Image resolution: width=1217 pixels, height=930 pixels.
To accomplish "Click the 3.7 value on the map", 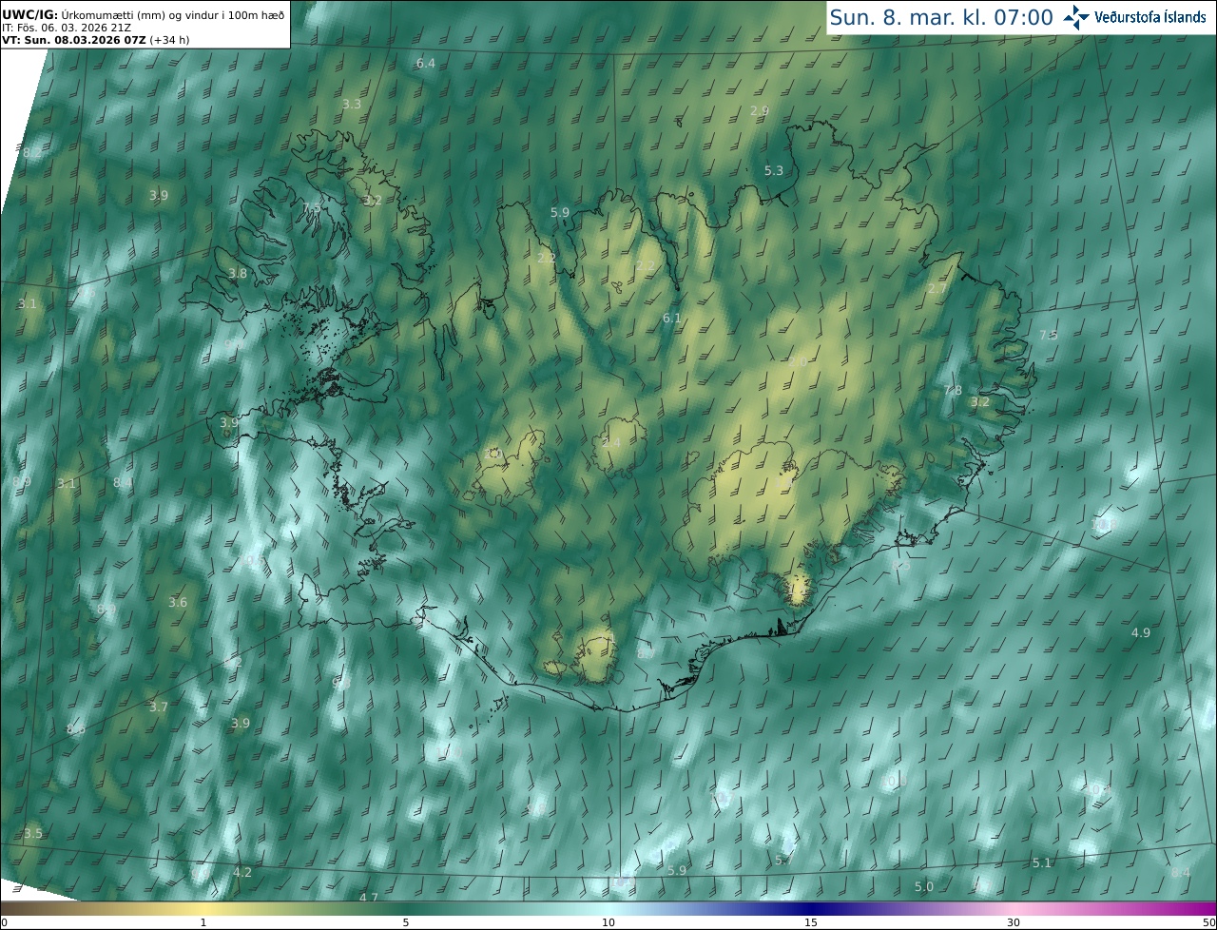I will pyautogui.click(x=159, y=707).
